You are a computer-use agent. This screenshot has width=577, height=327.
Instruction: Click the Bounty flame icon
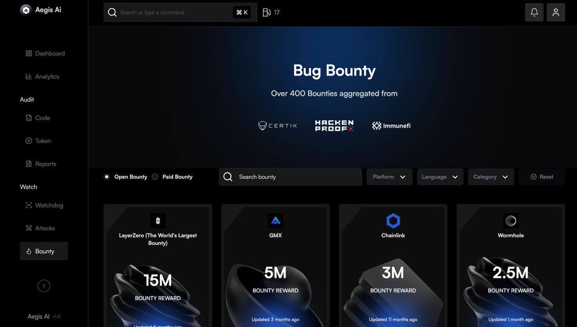click(29, 251)
